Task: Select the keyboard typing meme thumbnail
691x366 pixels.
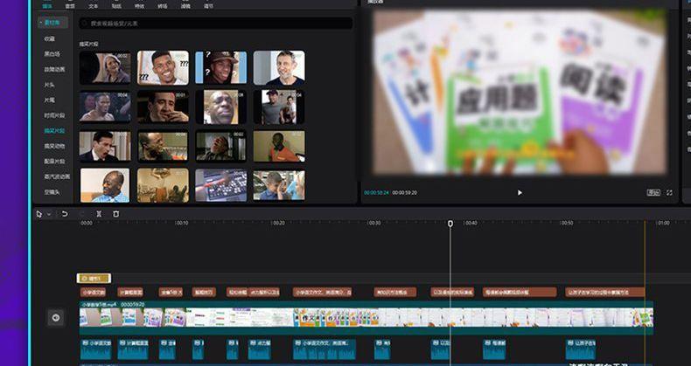Action: [220, 185]
